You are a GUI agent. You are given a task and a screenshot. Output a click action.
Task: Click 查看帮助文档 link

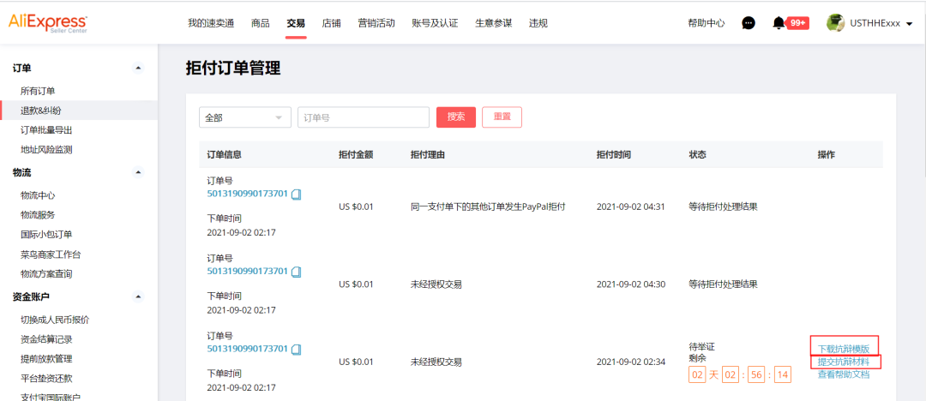click(844, 374)
